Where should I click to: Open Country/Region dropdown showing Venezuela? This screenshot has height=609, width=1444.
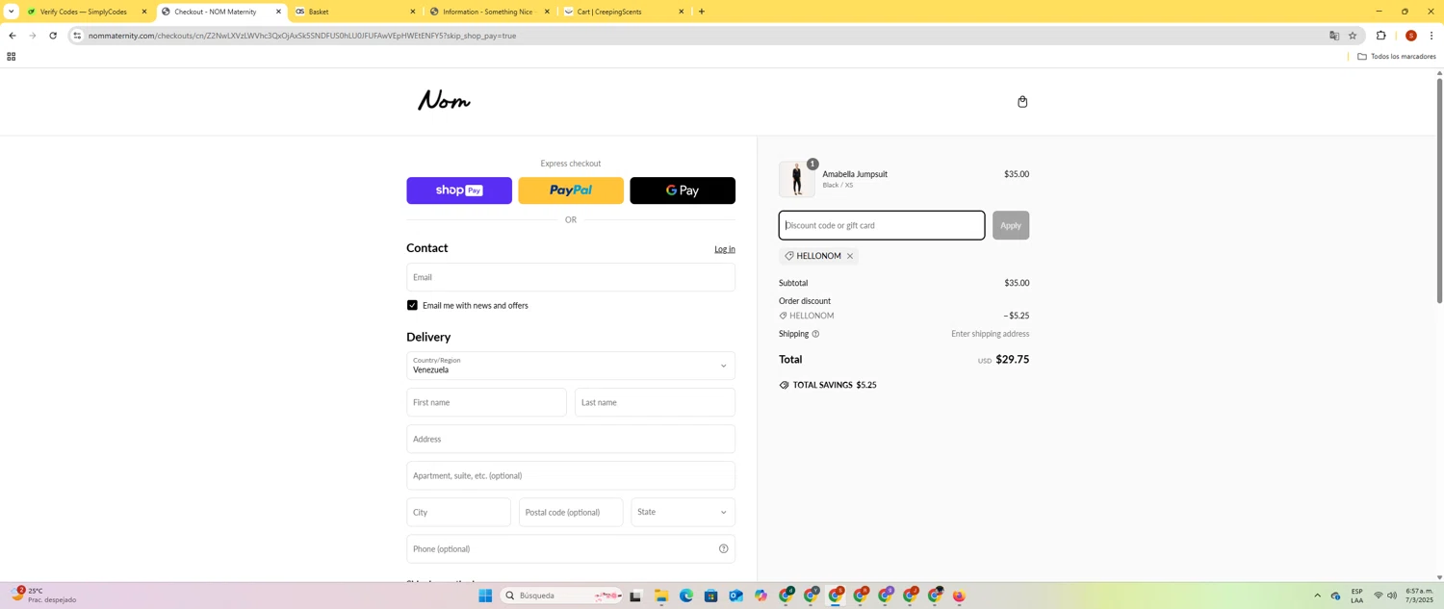[x=570, y=366]
